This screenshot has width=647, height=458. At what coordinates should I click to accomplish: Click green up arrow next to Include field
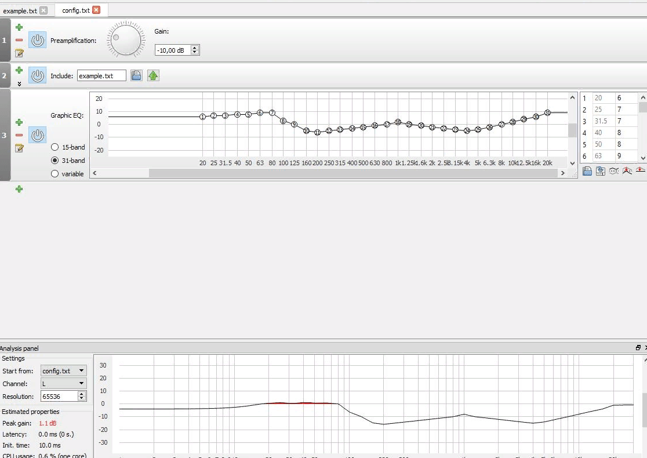pos(153,75)
